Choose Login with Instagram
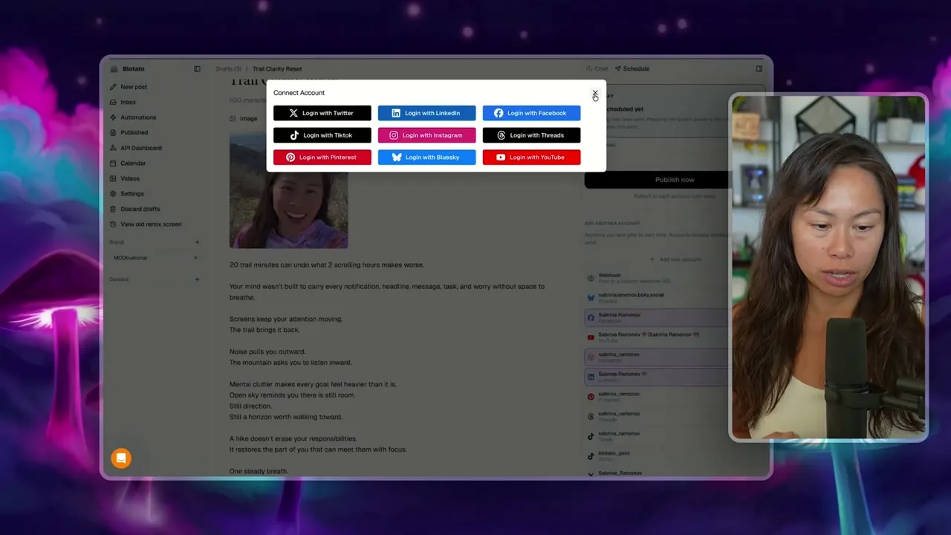 pos(426,135)
